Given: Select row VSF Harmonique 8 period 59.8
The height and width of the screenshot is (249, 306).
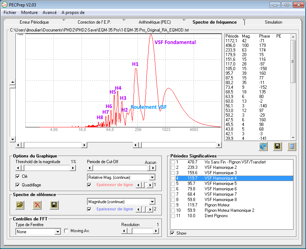Looking at the screenshot, I should coord(232,200).
